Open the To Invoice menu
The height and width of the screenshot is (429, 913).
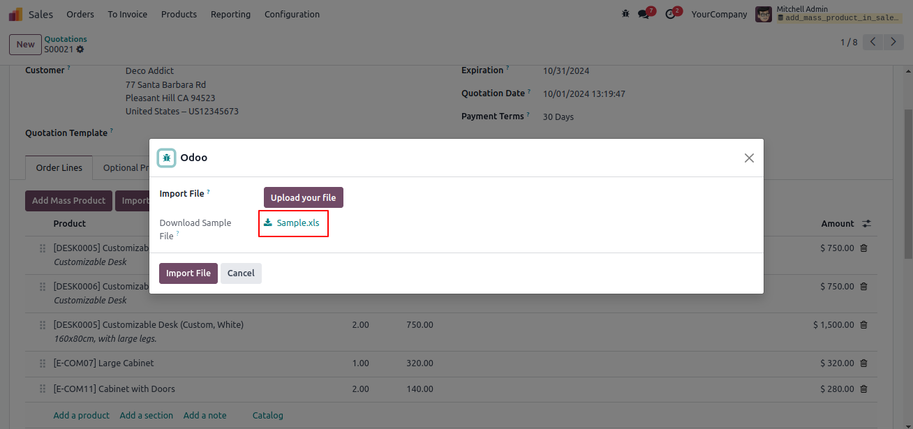[x=128, y=14]
